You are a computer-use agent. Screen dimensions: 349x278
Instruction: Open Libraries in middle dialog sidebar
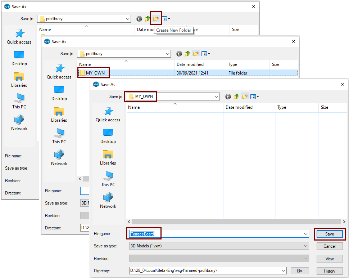59,115
